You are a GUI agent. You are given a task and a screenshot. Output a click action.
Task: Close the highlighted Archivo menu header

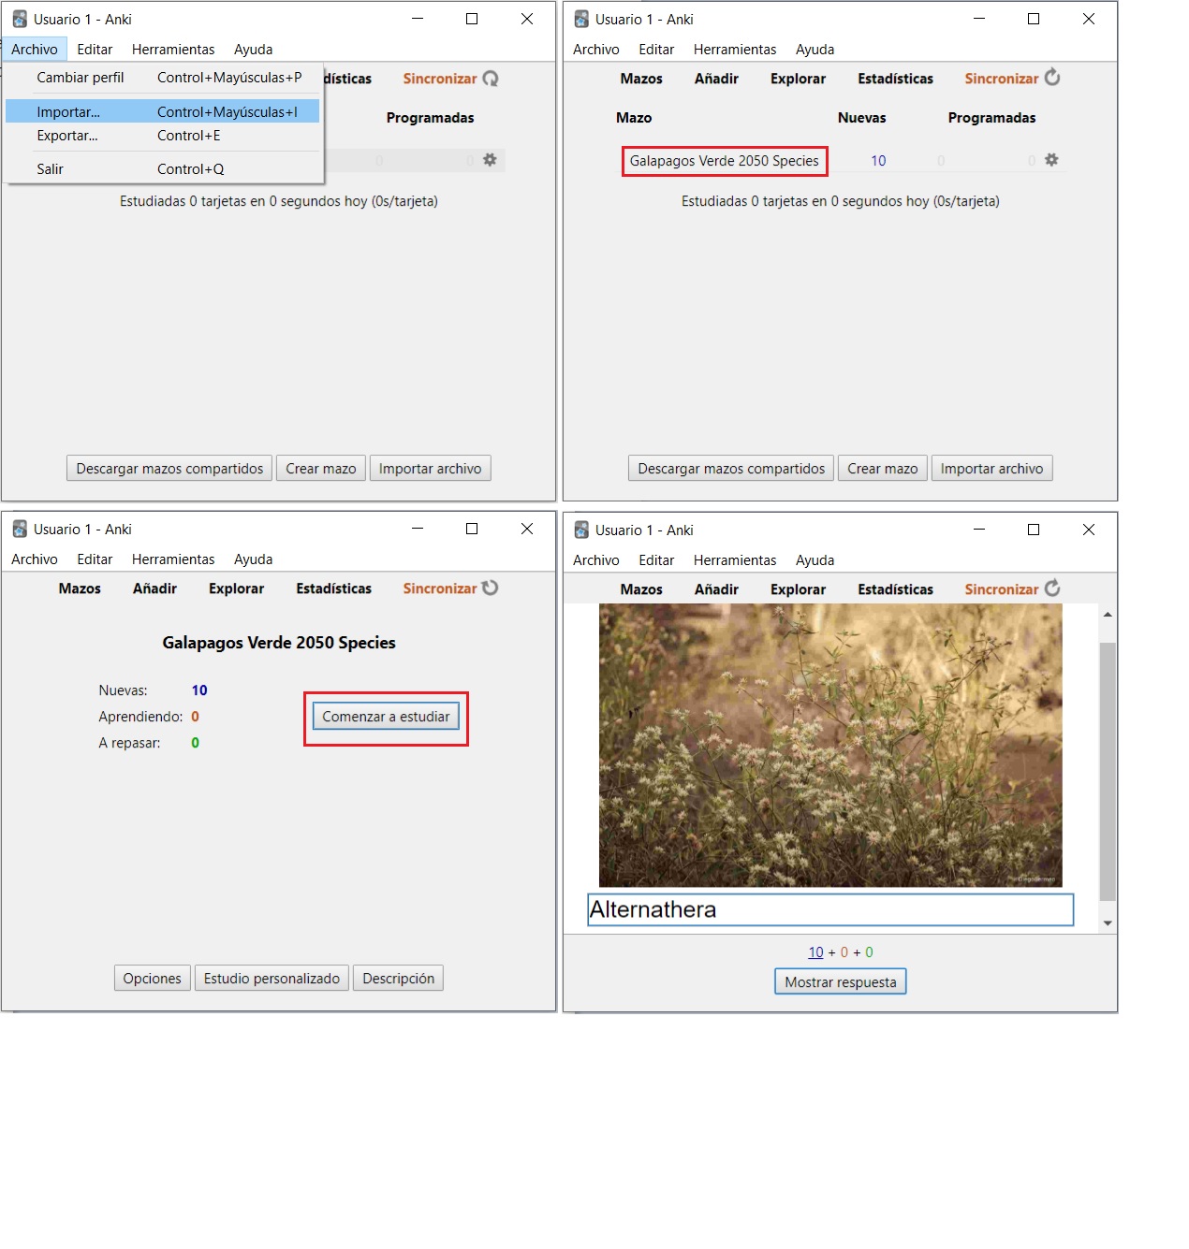point(35,50)
